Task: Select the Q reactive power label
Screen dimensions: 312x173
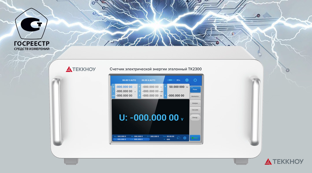Action: [x=140, y=91]
